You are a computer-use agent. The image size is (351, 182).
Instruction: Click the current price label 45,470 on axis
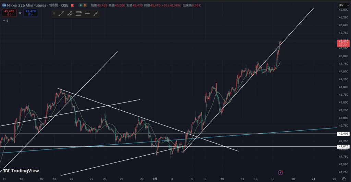coord(343,41)
